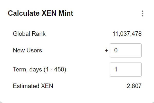Click the Term days input box
Screen dimensions: 154x103
[126, 69]
